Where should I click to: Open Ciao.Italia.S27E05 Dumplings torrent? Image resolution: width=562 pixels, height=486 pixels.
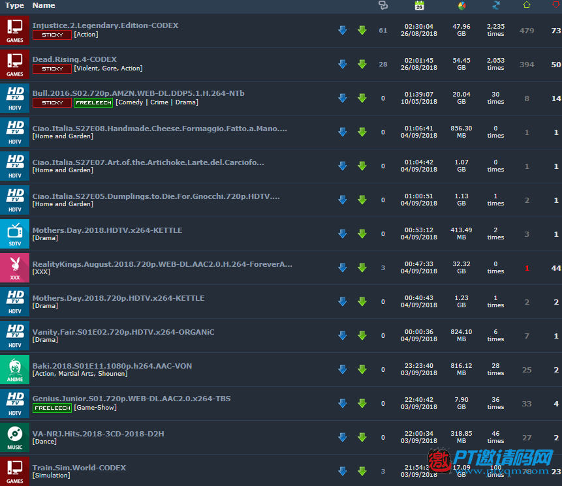156,196
